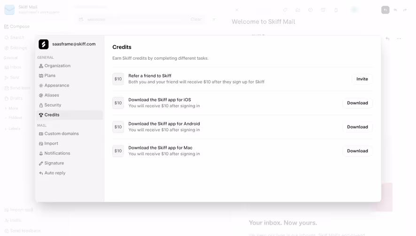Open the Plans settings section
This screenshot has width=416, height=236.
[x=69, y=75]
